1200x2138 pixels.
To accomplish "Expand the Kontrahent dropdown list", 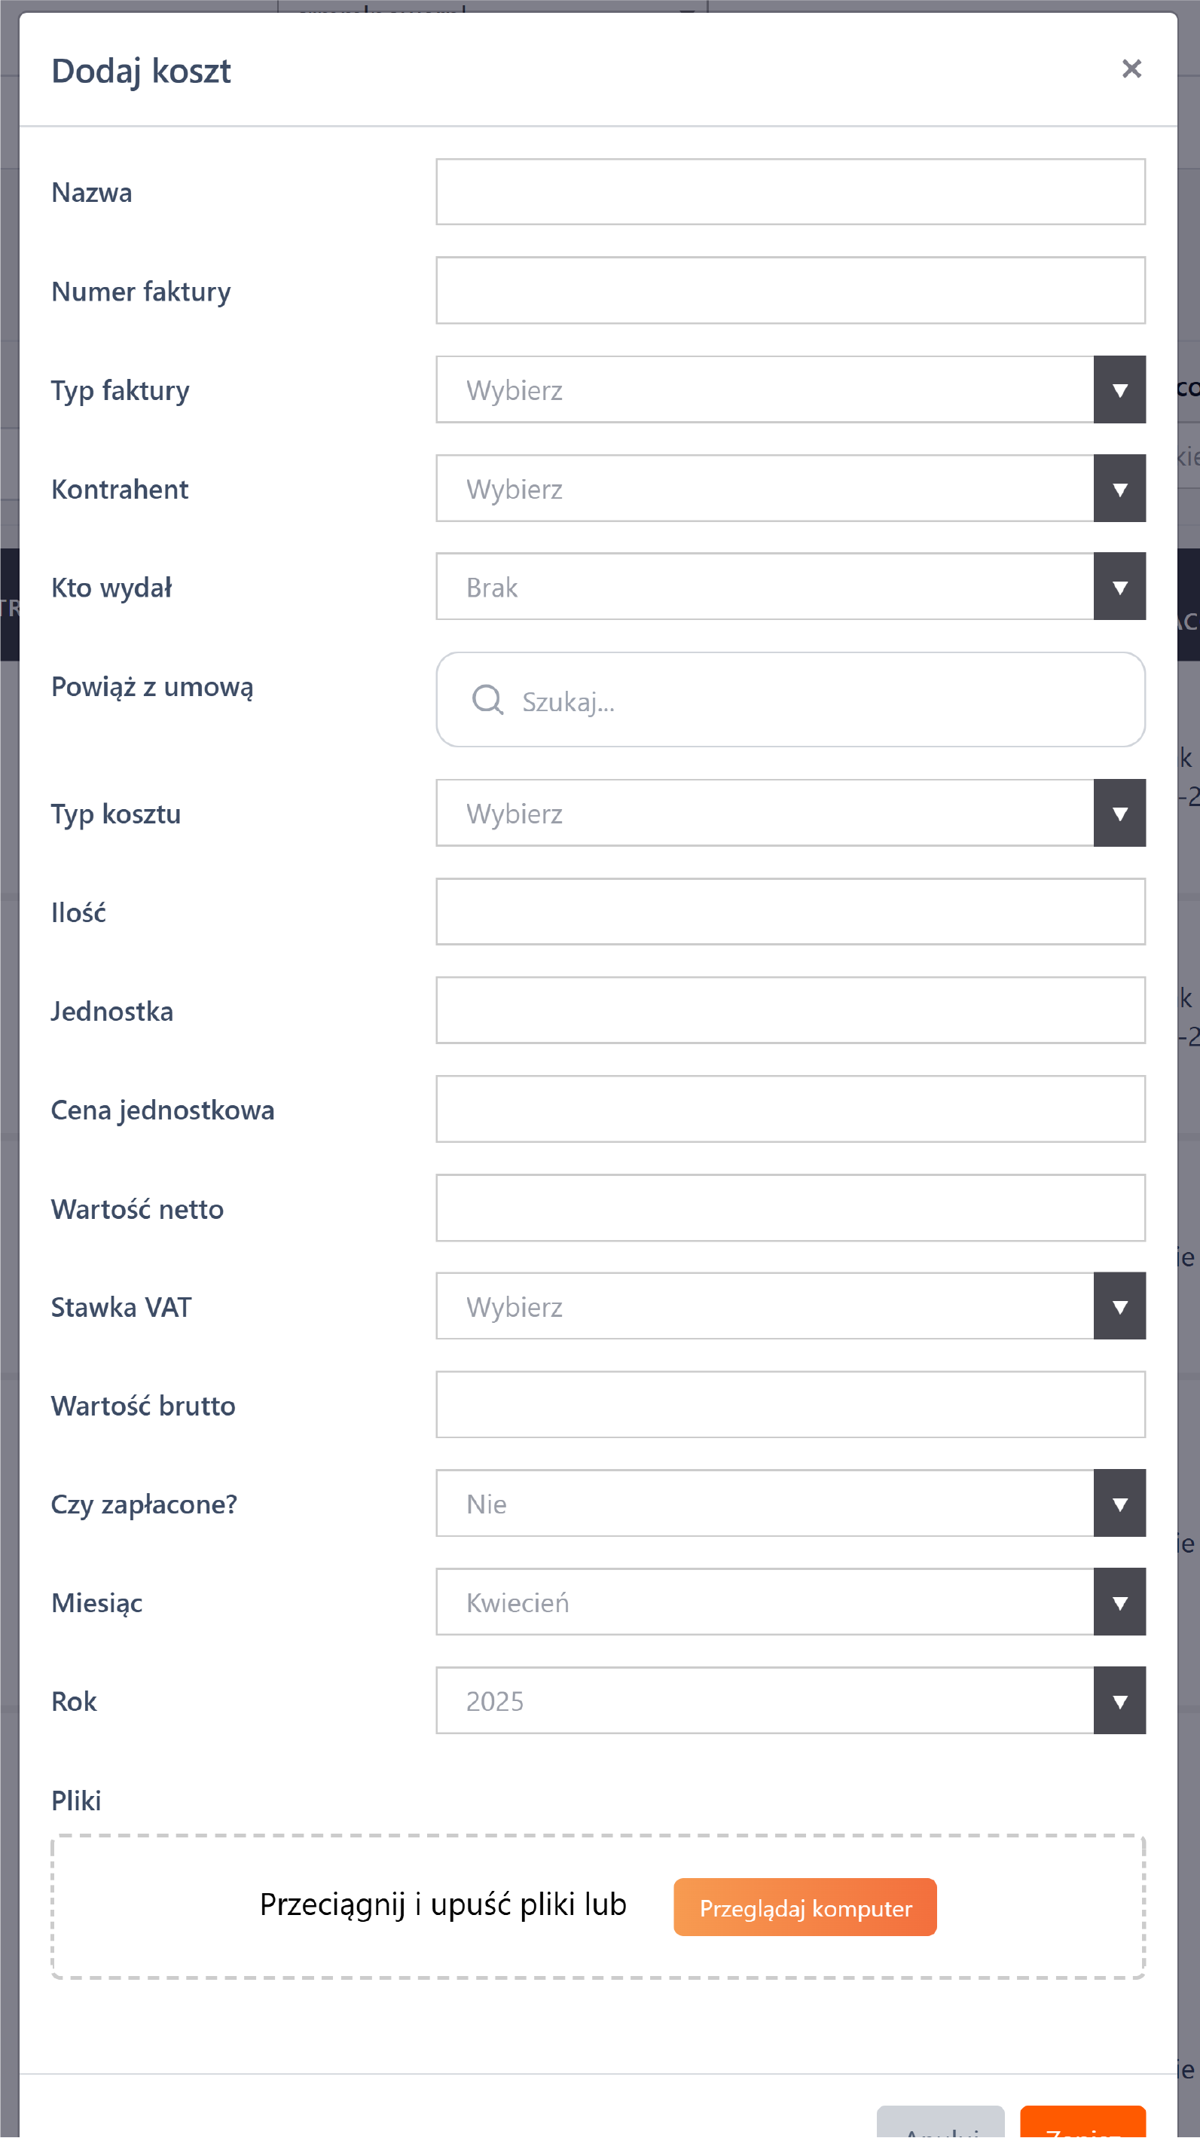I will [790, 489].
